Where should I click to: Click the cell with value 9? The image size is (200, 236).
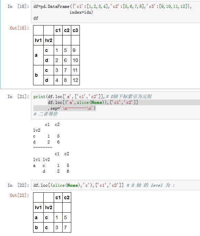pos(75,50)
